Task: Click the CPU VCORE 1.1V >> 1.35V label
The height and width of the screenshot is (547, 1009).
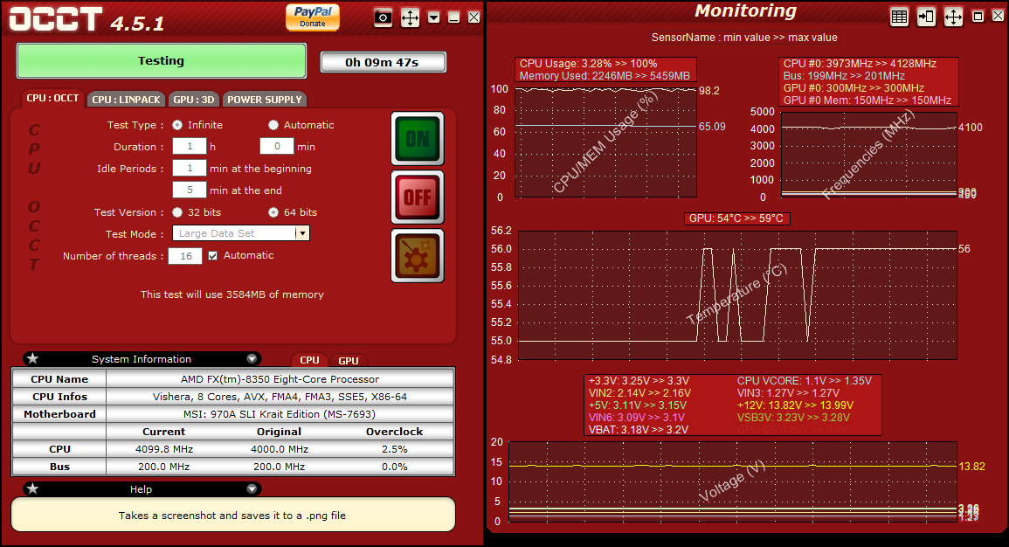Action: tap(805, 380)
